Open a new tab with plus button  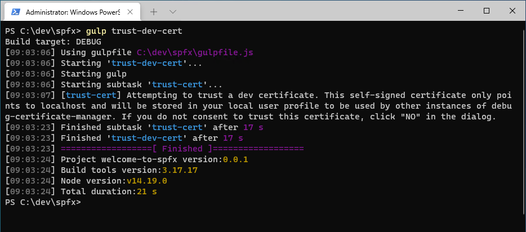click(x=154, y=11)
